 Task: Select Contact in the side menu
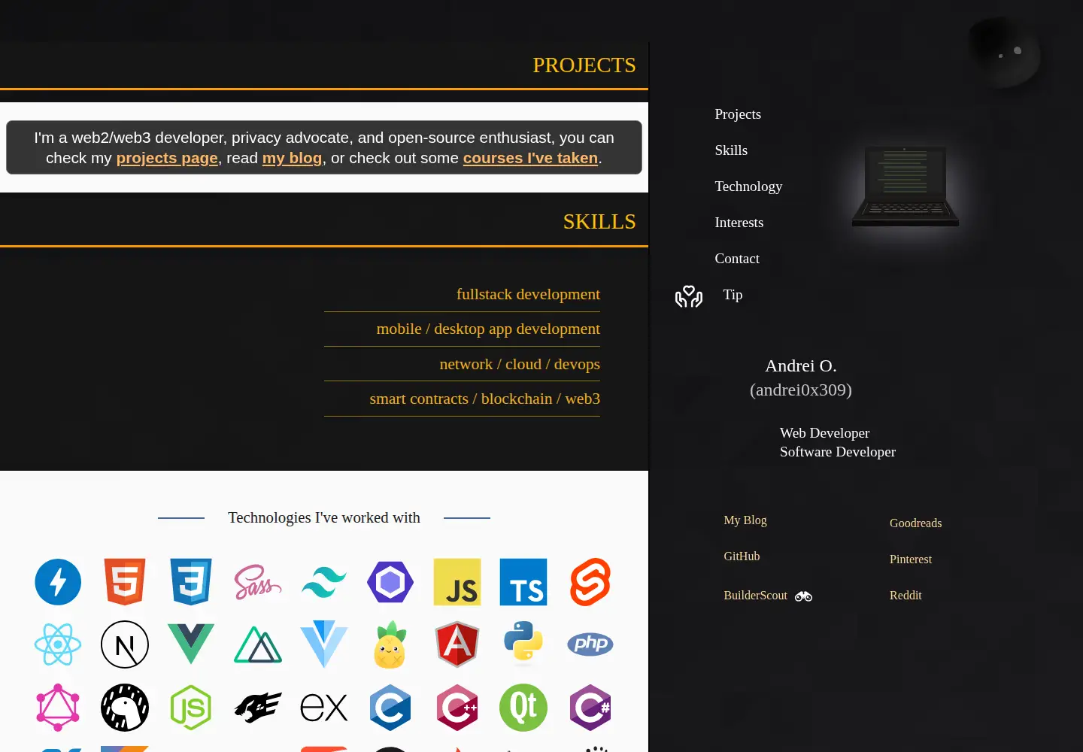737,259
